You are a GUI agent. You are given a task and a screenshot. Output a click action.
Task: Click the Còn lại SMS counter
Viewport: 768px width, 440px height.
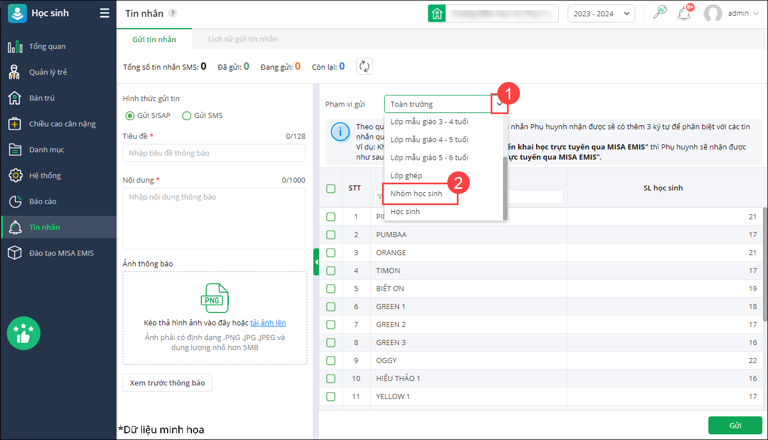click(329, 66)
